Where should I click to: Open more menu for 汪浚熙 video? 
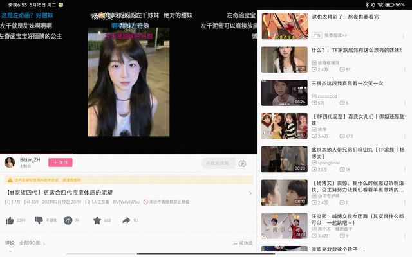(x=404, y=236)
